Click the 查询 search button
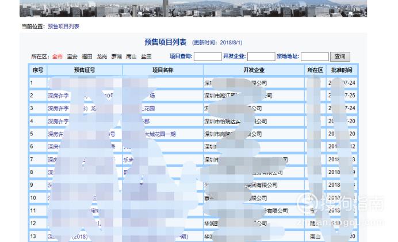The height and width of the screenshot is (242, 398). tap(340, 56)
